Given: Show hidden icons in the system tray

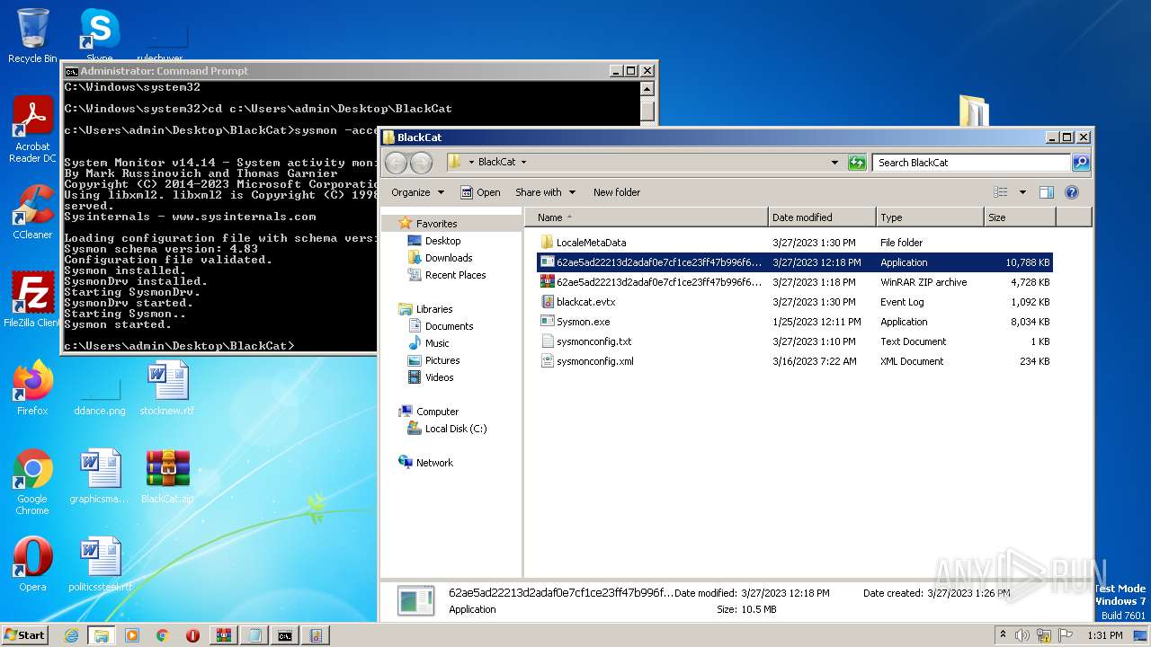Looking at the screenshot, I should [1004, 635].
